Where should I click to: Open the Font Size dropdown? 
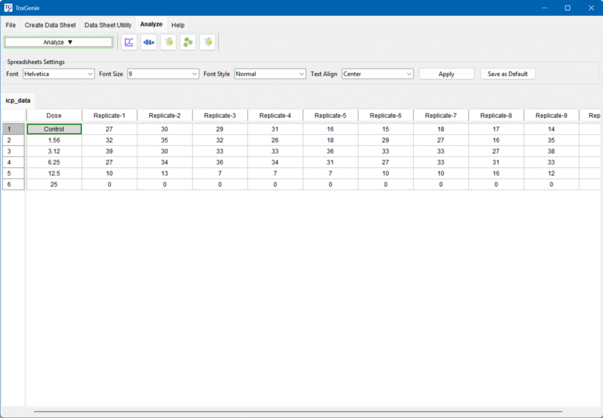[163, 74]
